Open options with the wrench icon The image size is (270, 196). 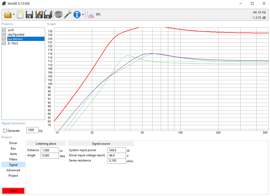68,14
